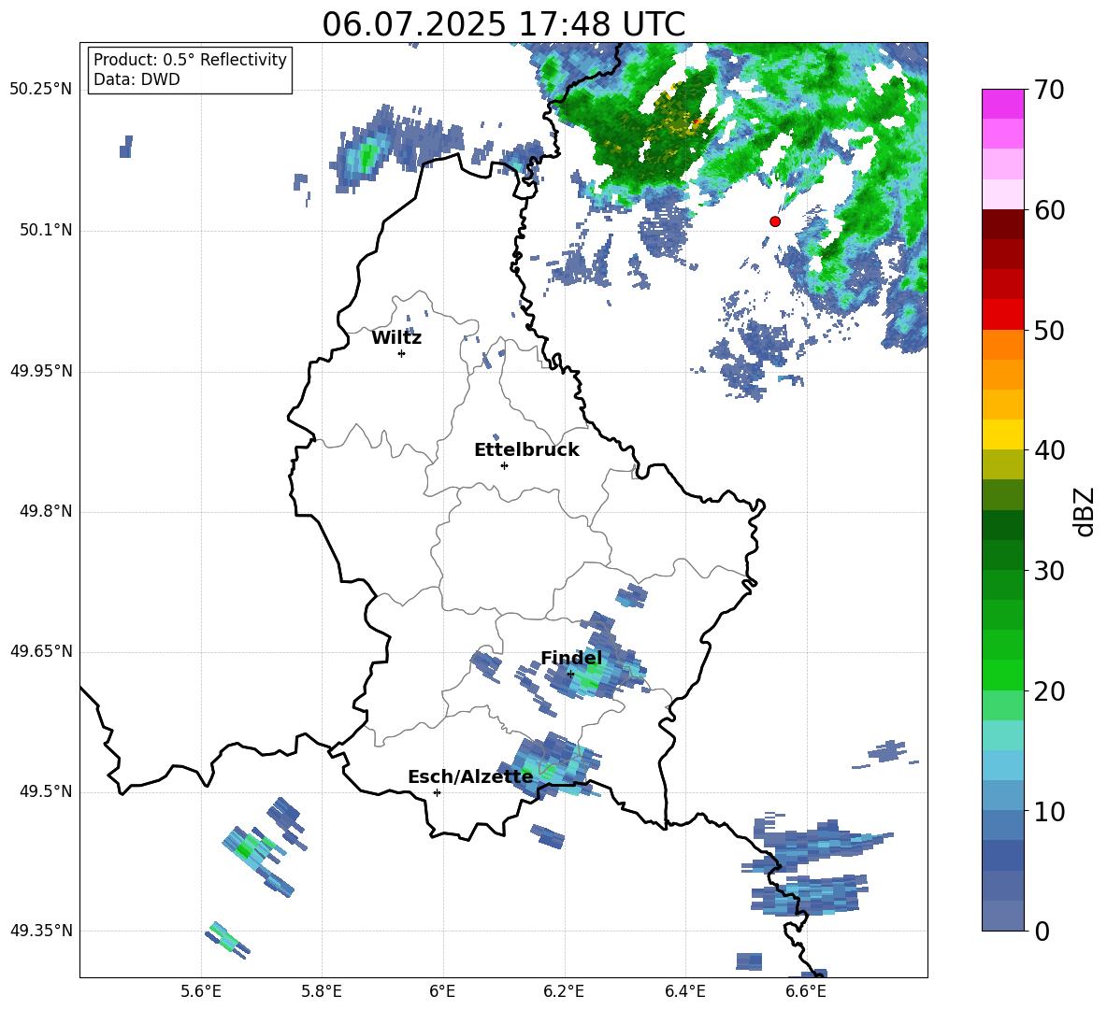Click the Wiltz city label

click(396, 338)
